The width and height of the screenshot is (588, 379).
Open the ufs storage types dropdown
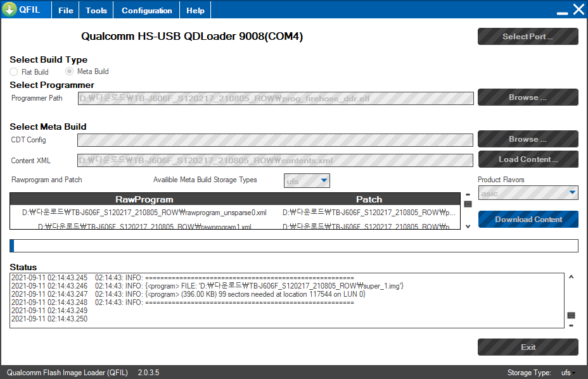[x=307, y=181]
